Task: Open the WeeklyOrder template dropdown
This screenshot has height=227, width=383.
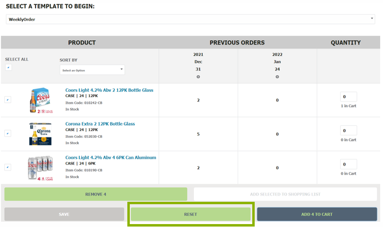Action: (x=190, y=19)
